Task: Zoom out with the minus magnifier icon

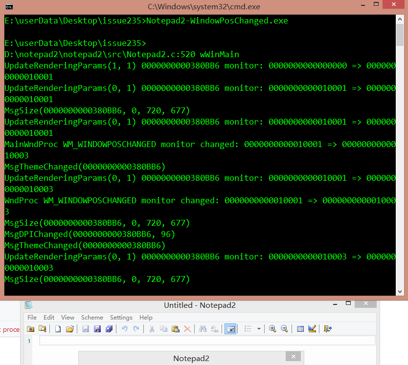Action: coord(284,329)
